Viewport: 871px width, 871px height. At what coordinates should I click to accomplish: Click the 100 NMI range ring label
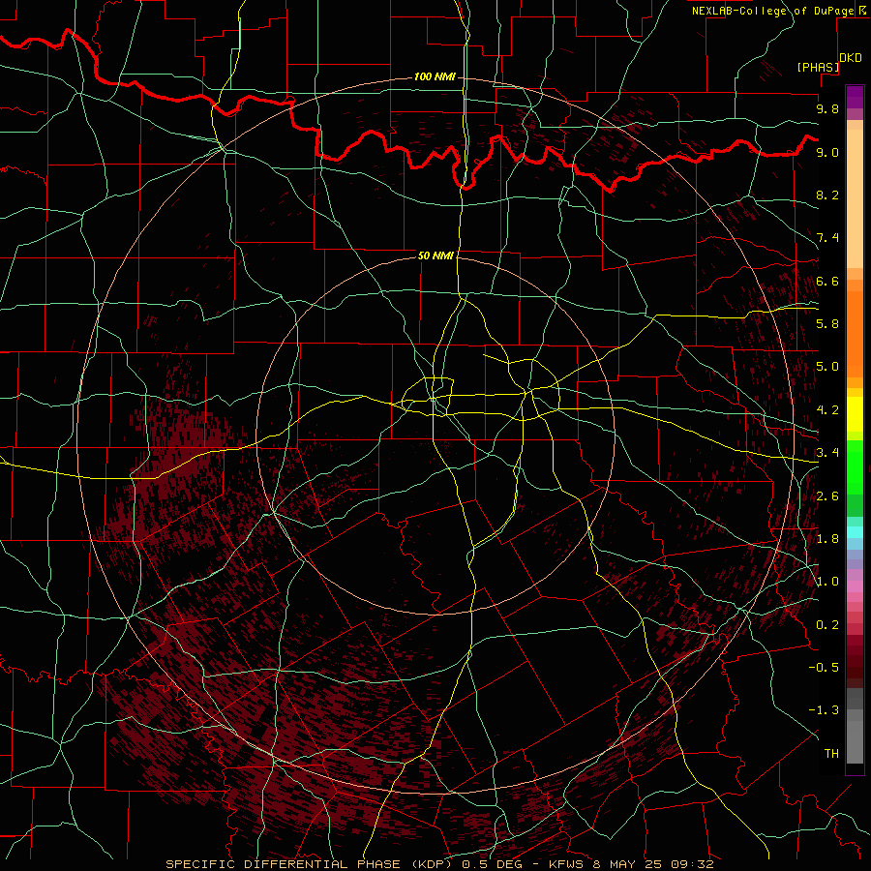point(435,76)
